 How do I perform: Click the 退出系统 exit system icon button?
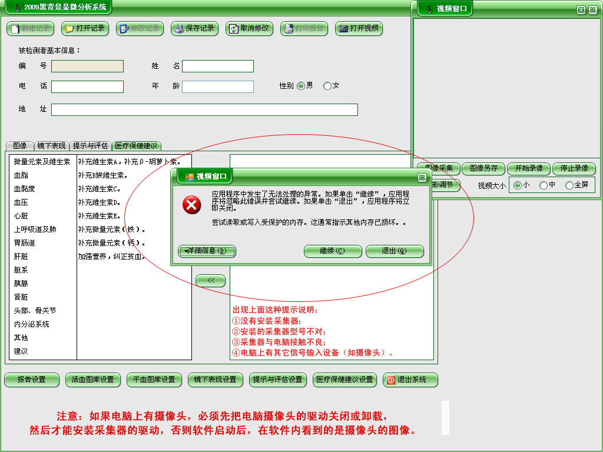pos(410,380)
